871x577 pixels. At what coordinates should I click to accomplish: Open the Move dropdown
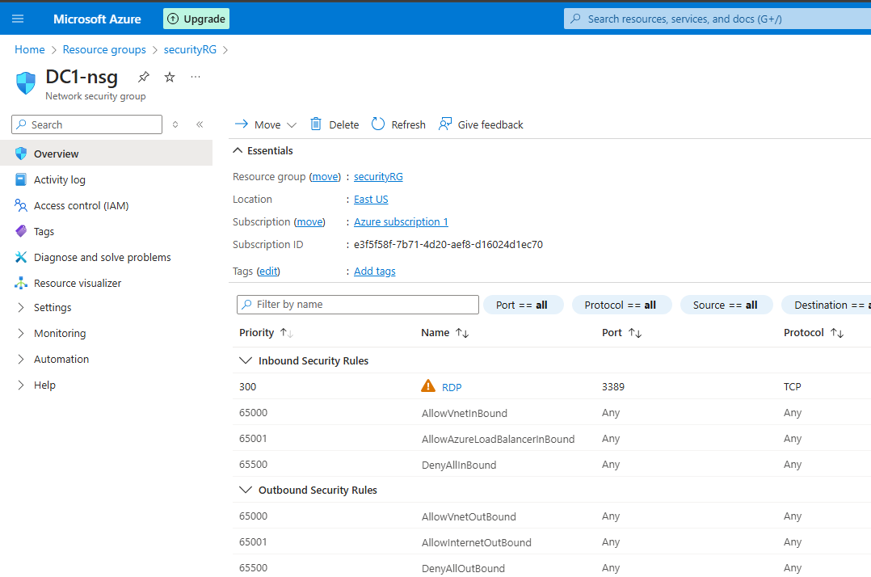(266, 124)
